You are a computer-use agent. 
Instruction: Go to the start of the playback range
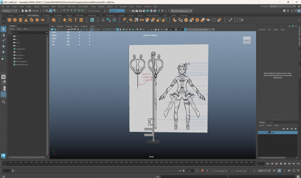coord(267,164)
